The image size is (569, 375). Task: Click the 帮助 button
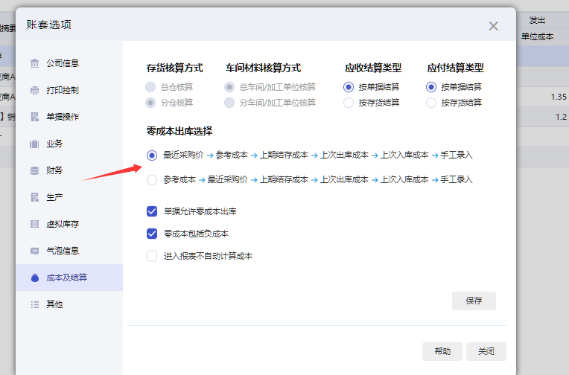click(x=442, y=351)
